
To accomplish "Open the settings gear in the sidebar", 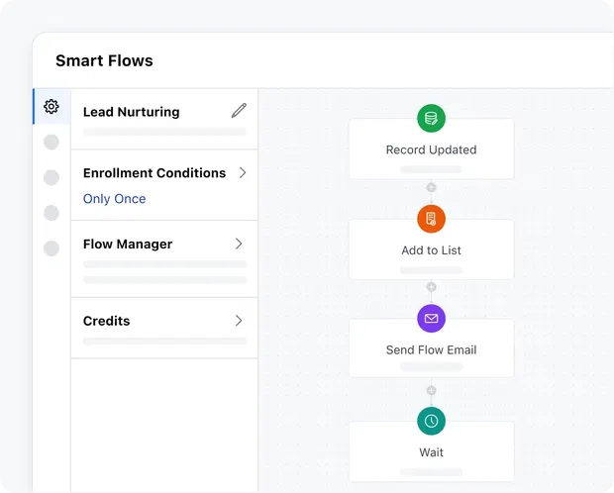I will 51,107.
